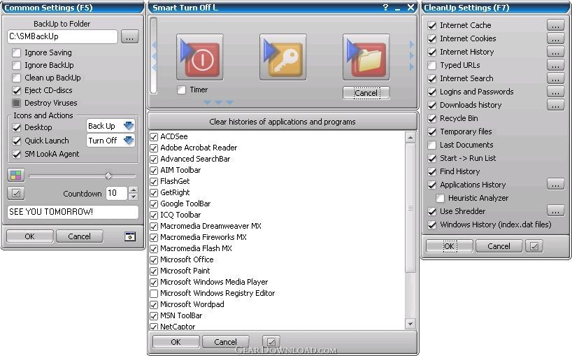Open Internet Search options ellipsis button
The width and height of the screenshot is (572, 356).
click(556, 78)
